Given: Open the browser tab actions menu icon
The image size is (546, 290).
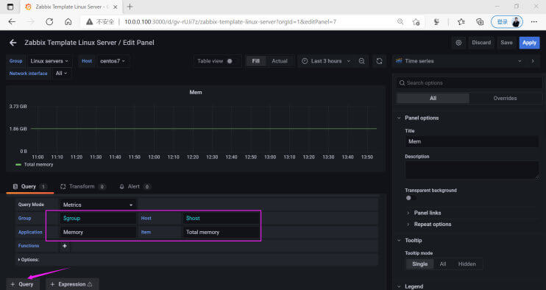Looking at the screenshot, I should 10,7.
